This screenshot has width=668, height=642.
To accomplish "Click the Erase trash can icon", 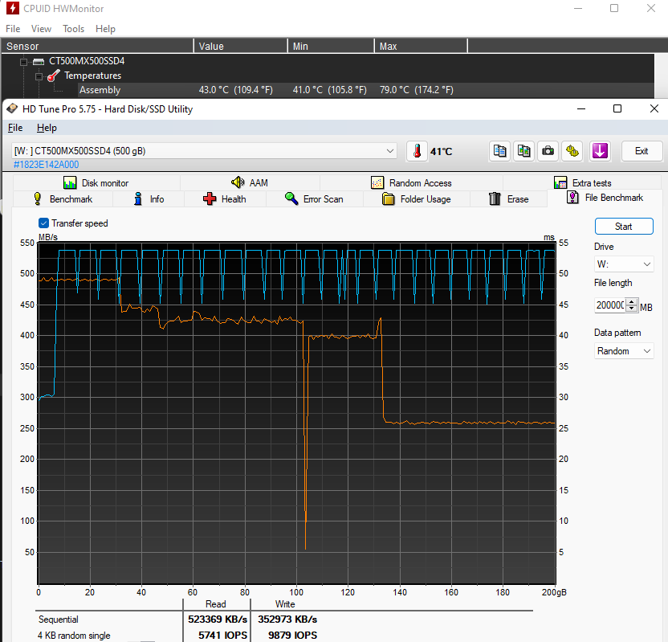I will coord(495,198).
